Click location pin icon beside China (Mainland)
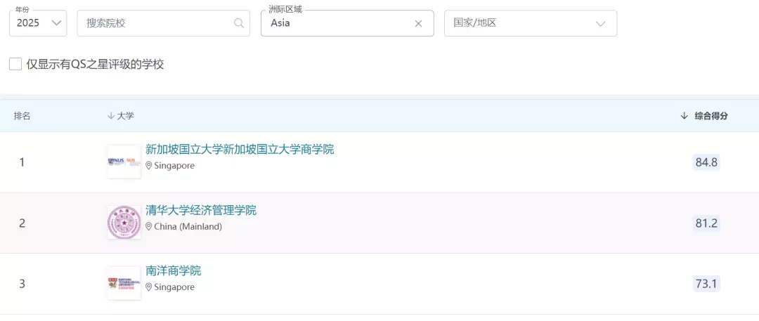This screenshot has height=321, width=759. (149, 227)
